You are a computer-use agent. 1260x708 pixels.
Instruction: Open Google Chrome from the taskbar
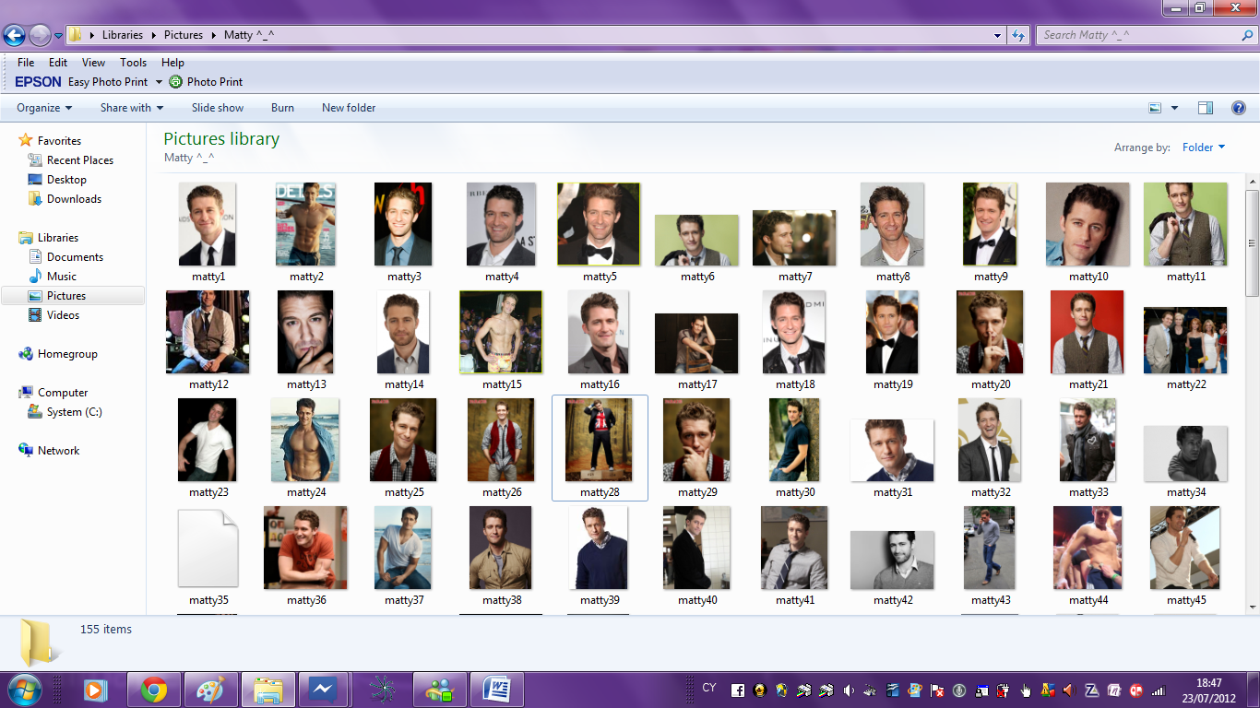154,689
